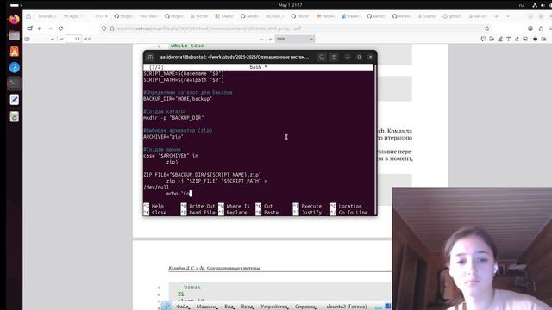Screen dimensions: 552x310
Task: Zoom in the PDF with plus button
Action: pos(270,39)
